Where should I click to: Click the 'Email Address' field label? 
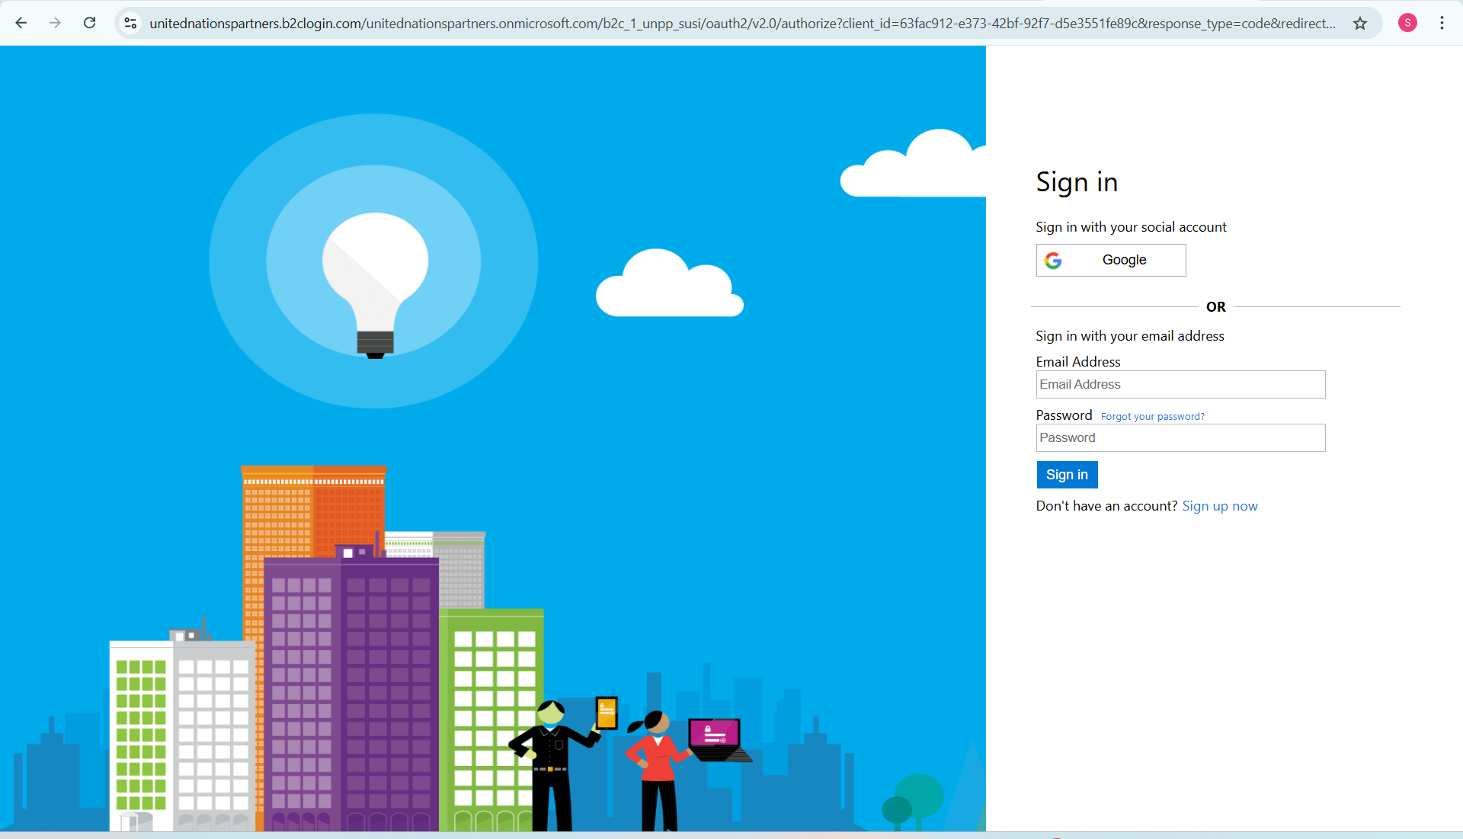tap(1077, 362)
